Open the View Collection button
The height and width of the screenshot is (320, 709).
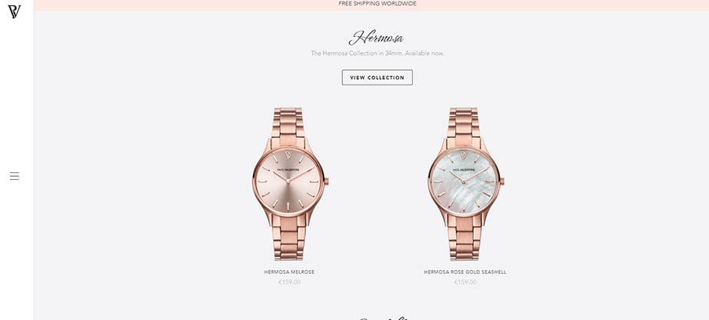tap(377, 78)
